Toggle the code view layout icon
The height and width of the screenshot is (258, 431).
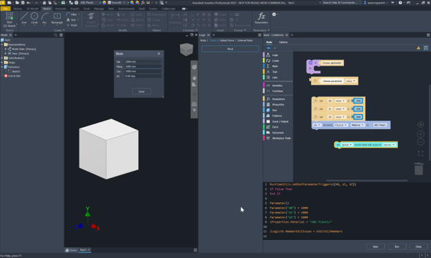point(425,48)
